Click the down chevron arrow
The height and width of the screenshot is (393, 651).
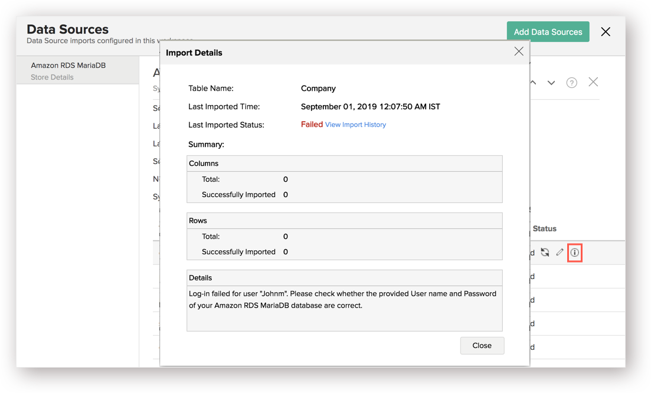tap(551, 83)
